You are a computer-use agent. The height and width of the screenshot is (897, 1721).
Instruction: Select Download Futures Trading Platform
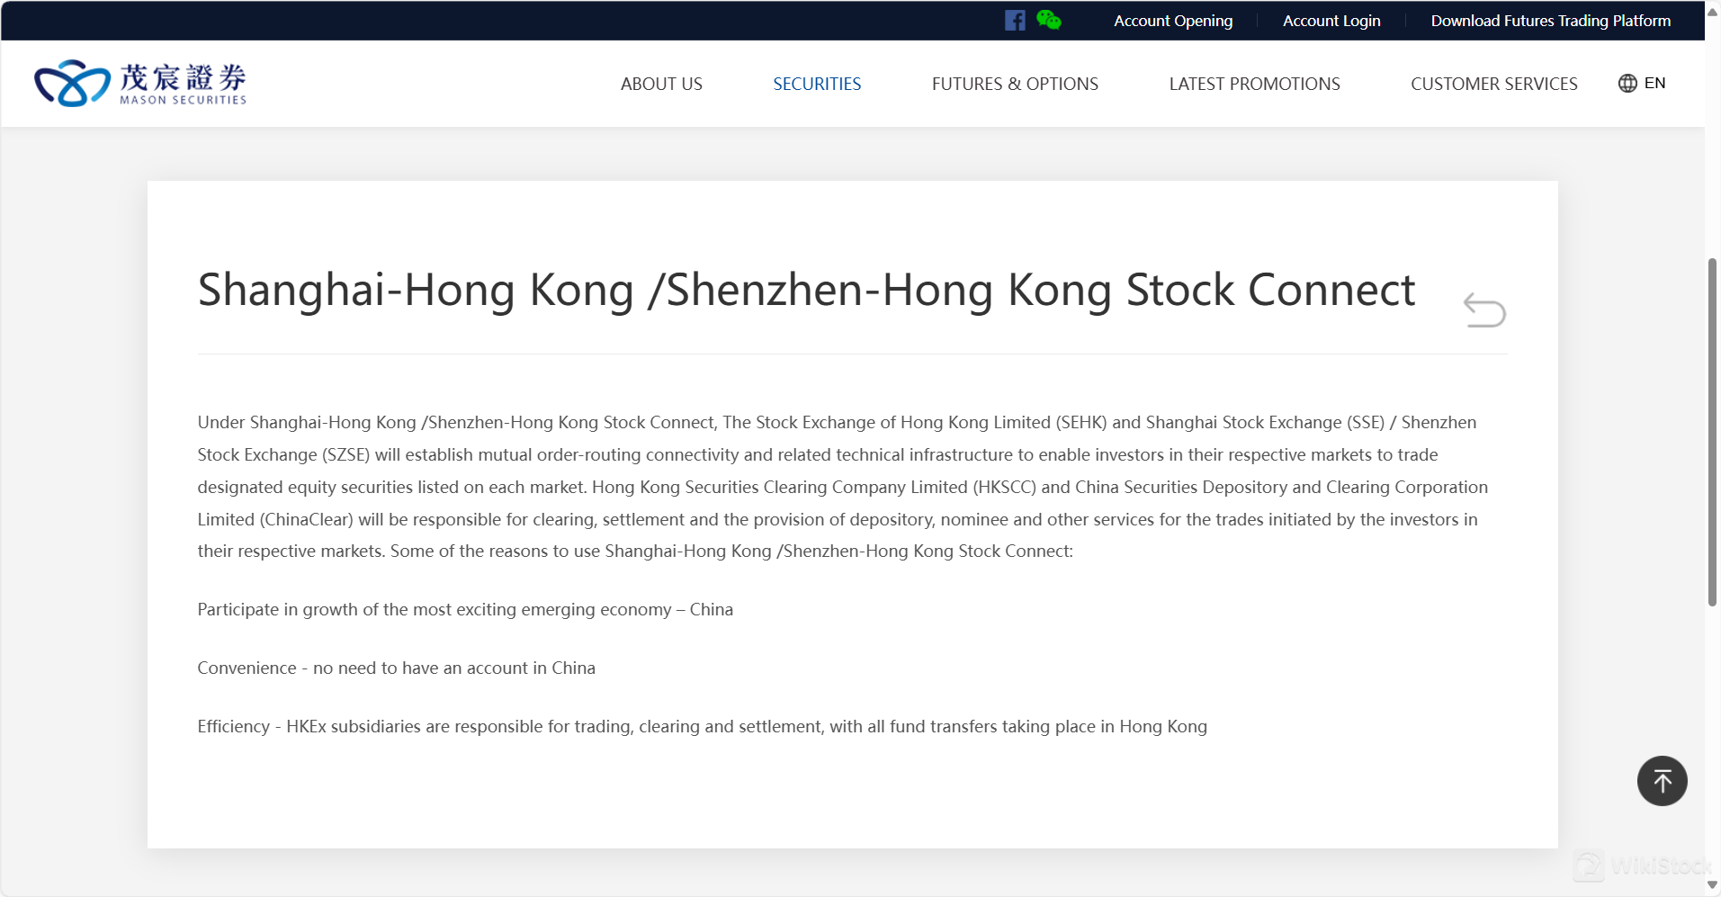(x=1550, y=21)
